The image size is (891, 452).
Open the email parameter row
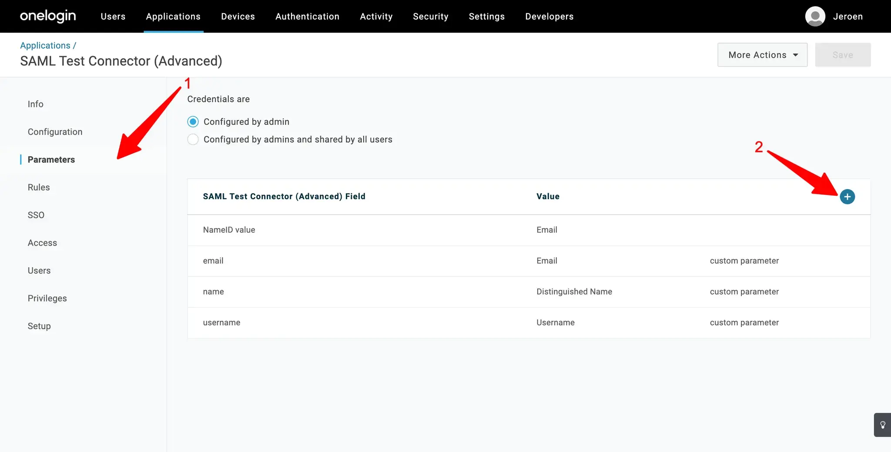click(529, 261)
